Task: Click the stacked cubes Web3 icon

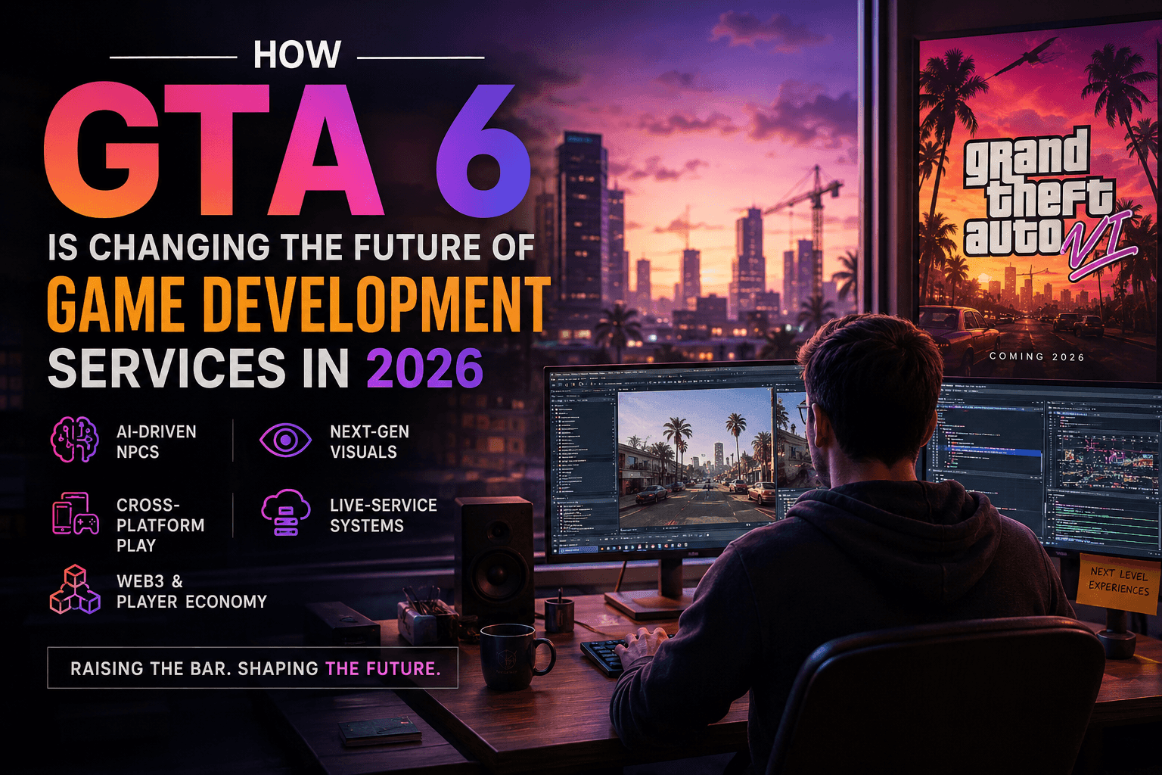Action: 75,590
